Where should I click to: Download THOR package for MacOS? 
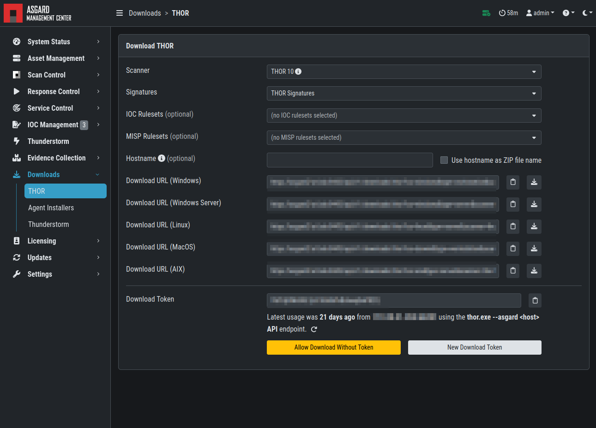pyautogui.click(x=534, y=249)
